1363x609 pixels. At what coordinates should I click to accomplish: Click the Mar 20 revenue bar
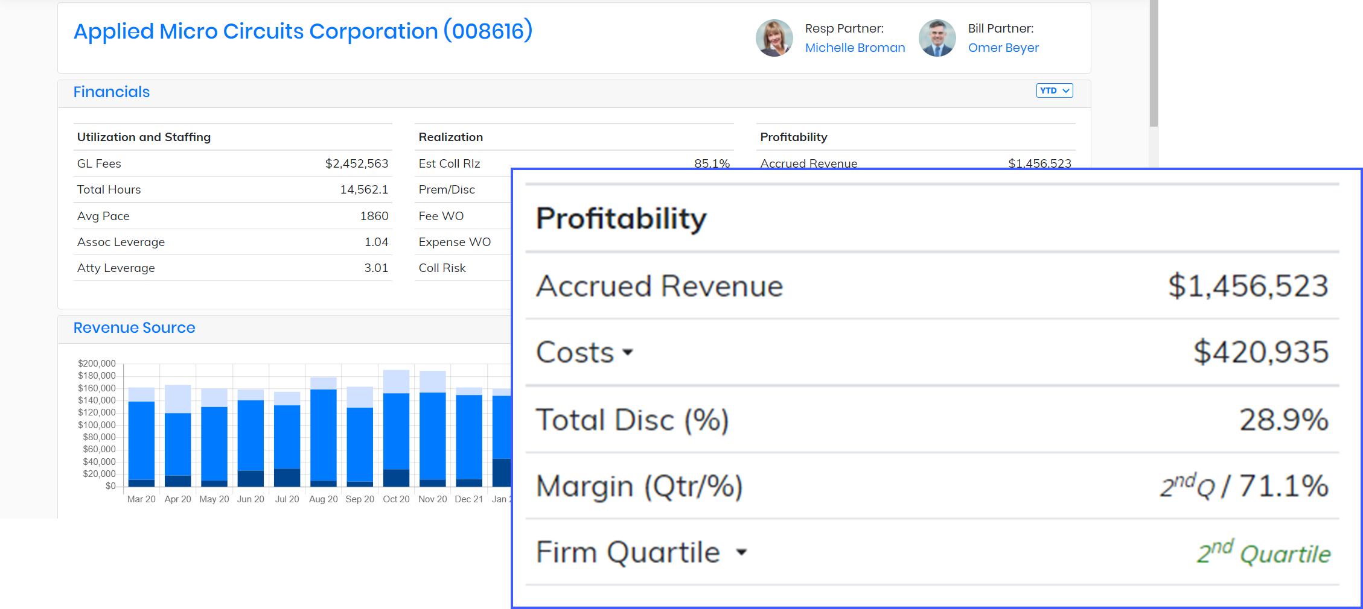point(141,437)
